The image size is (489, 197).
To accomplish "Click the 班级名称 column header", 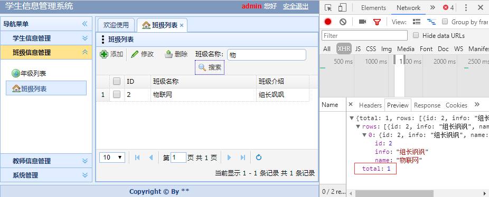I will 203,82.
